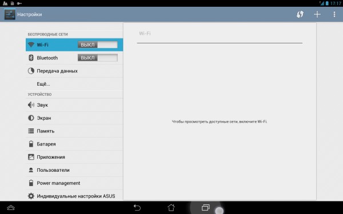Expand Ещё… more wireless options
This screenshot has width=343, height=214.
point(74,84)
